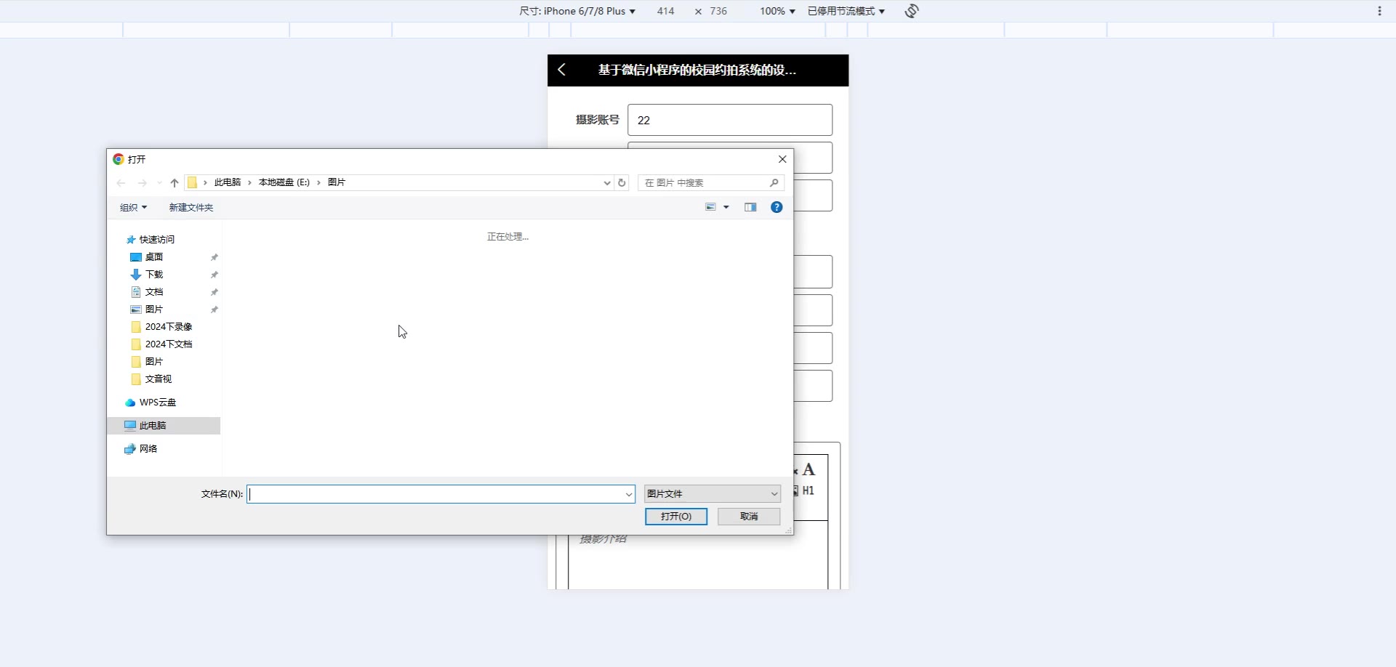Screen dimensions: 1396x667
Task: Open the device size dropdown iPhone 6/7/8 Plus
Action: [x=577, y=11]
